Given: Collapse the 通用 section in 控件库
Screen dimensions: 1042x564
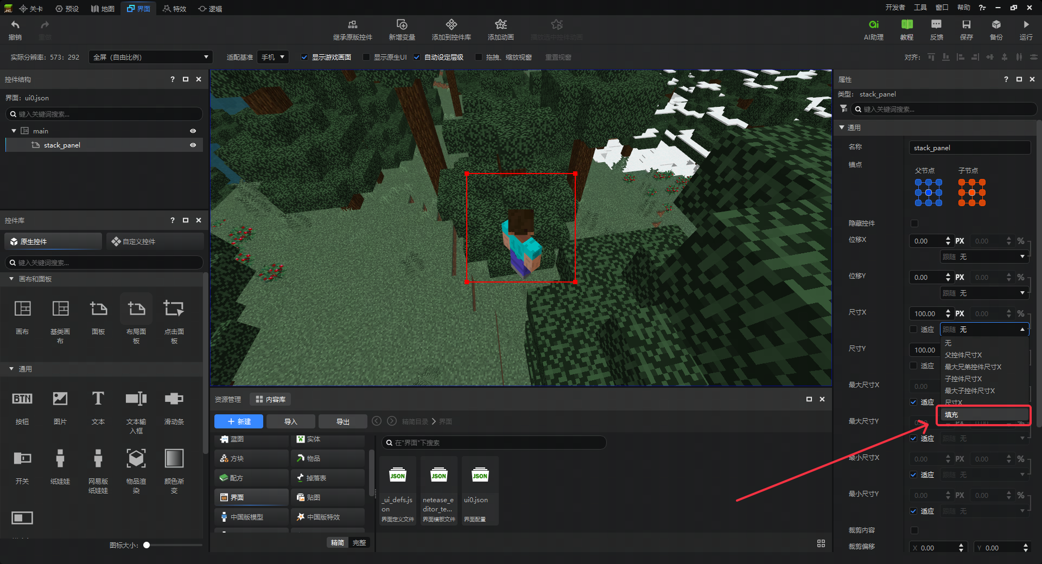Looking at the screenshot, I should tap(11, 369).
